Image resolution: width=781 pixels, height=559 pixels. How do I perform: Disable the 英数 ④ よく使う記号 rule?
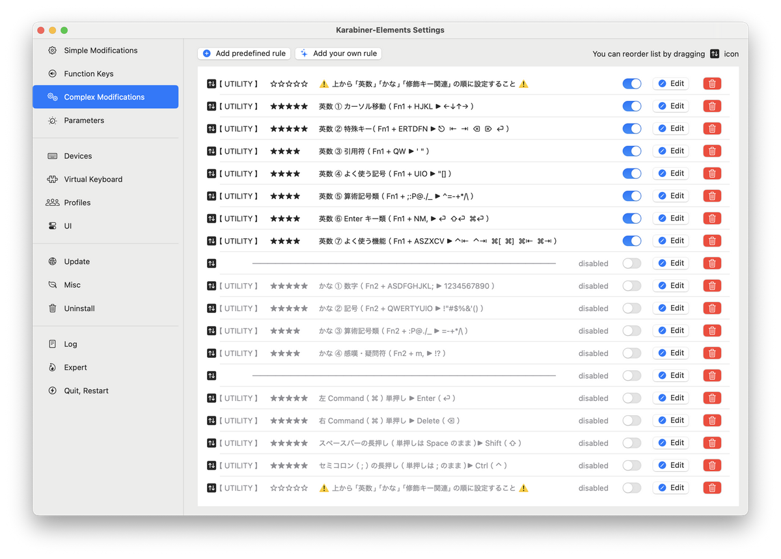632,174
